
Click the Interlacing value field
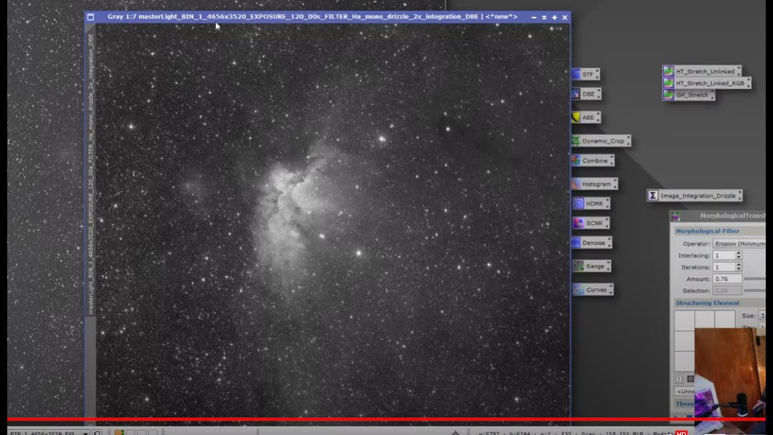(723, 256)
